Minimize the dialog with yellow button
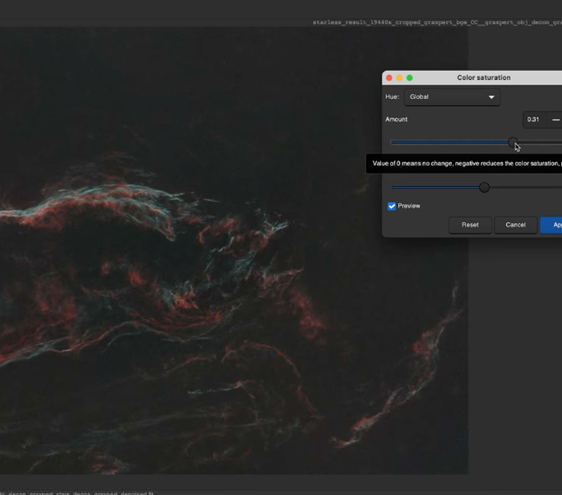 pos(399,78)
